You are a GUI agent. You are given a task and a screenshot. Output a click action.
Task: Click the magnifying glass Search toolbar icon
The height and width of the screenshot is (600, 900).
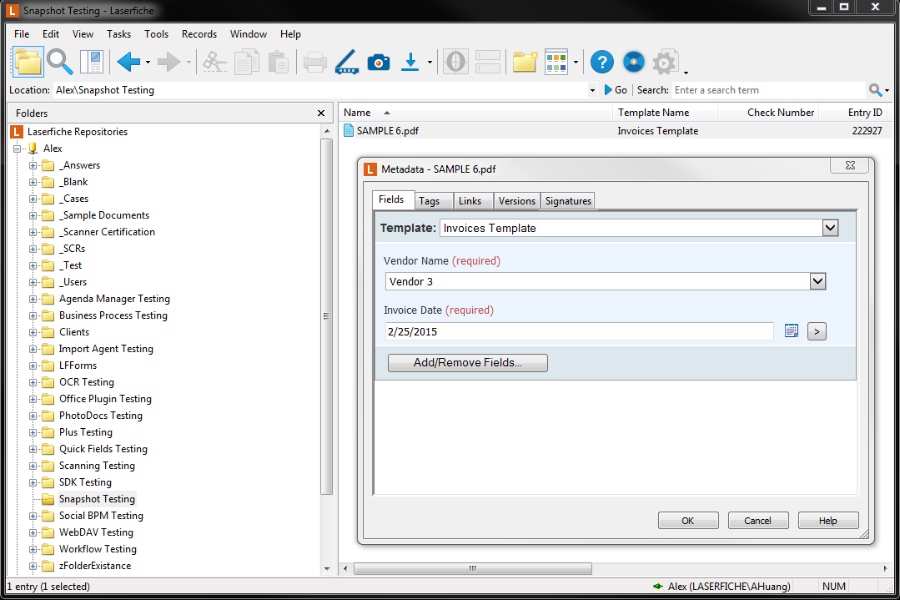click(x=60, y=62)
